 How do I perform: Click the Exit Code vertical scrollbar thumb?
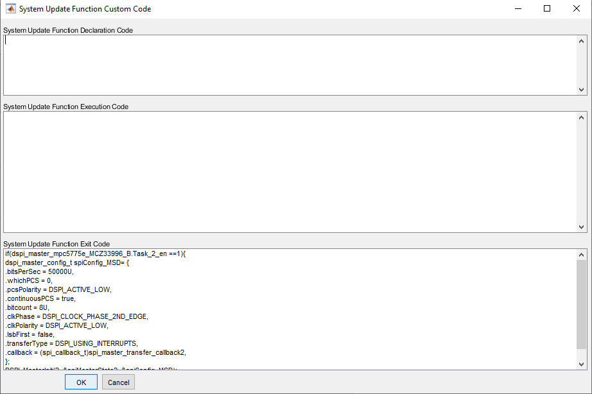click(x=582, y=305)
